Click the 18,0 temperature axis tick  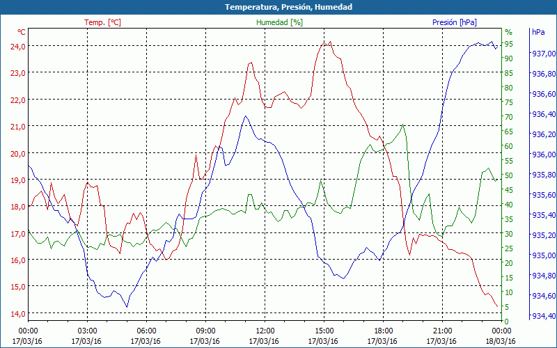[19, 207]
